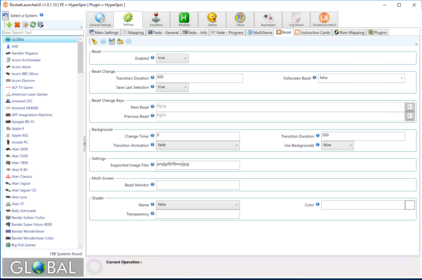Open the Keymapper tab
The image size is (422, 280).
(x=268, y=20)
